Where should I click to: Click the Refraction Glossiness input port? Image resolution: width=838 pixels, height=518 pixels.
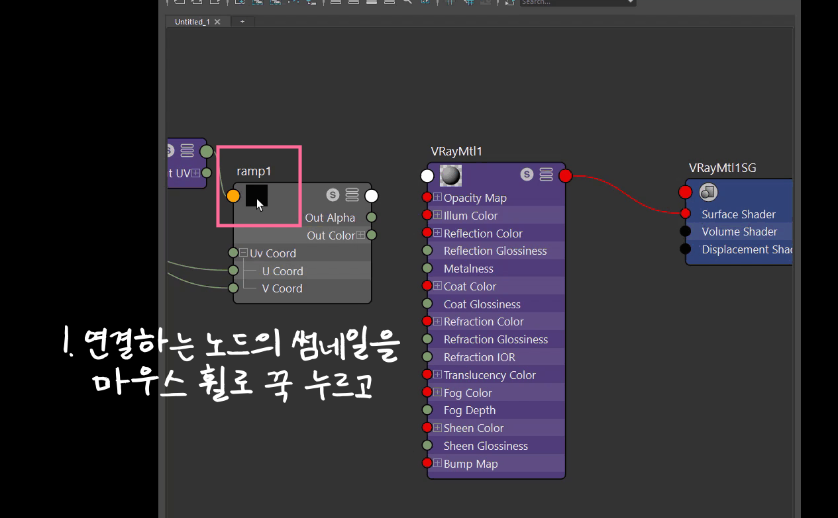[427, 339]
